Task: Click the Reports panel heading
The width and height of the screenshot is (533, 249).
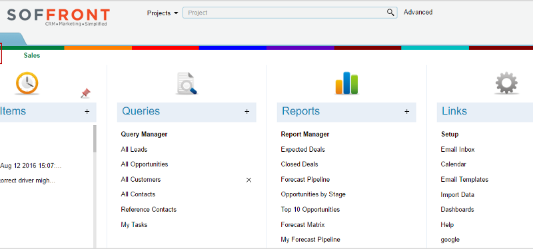Action: tap(301, 111)
